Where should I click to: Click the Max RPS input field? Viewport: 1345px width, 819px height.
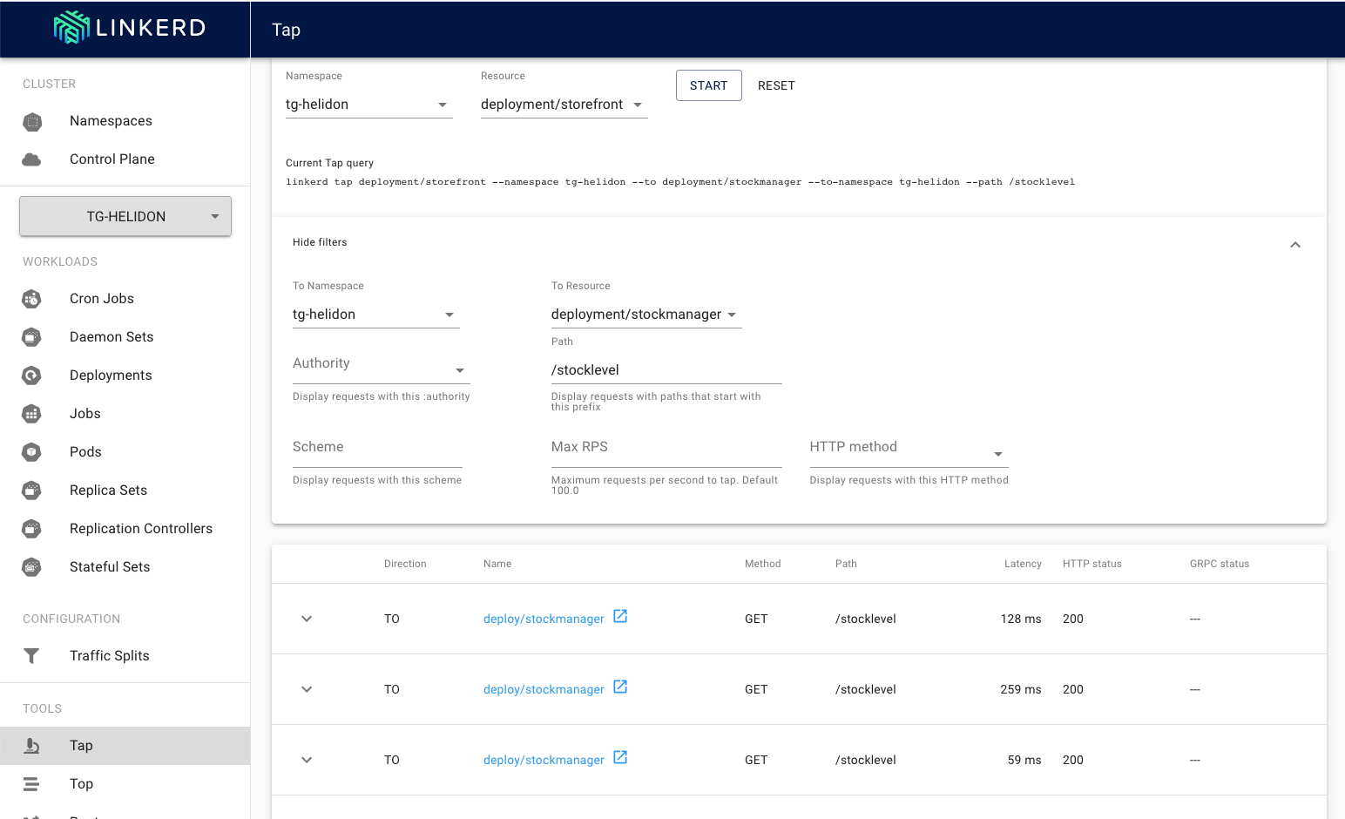coord(666,451)
